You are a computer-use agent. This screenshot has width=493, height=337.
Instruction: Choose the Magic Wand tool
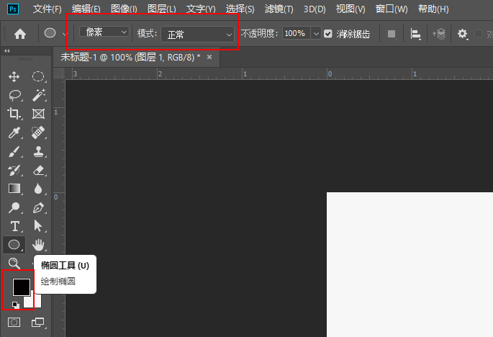pyautogui.click(x=38, y=95)
